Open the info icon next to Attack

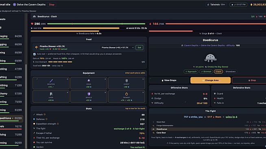coord(45,114)
